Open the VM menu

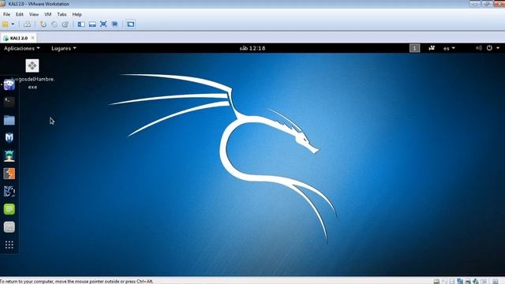(47, 14)
